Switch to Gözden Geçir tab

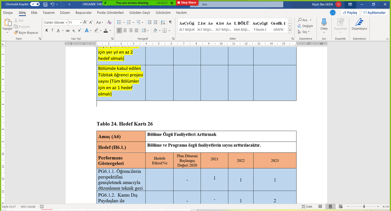point(140,13)
